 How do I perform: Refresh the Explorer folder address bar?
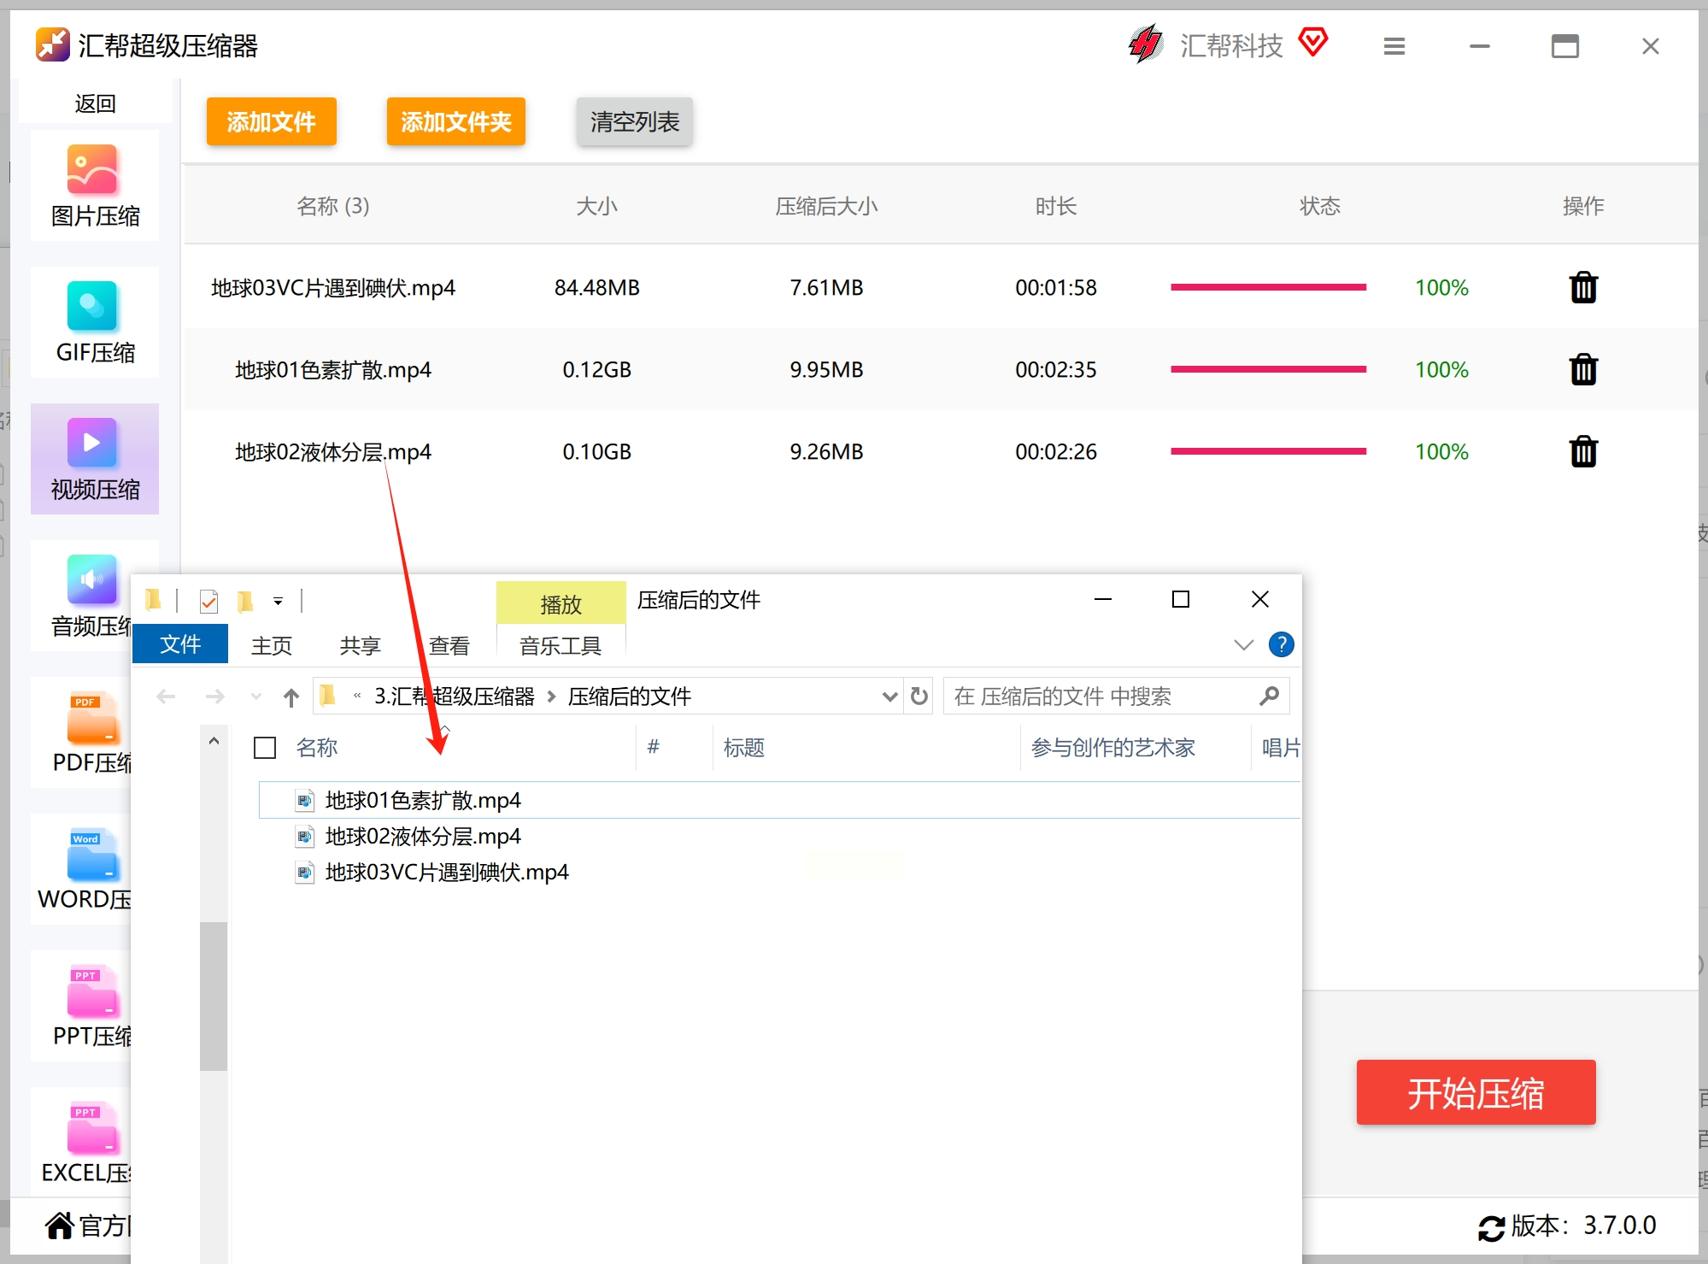pyautogui.click(x=919, y=697)
